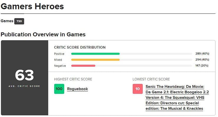Screen dimensions: 218x117
Task: Click the green 100 score badge
Action: tap(59, 89)
